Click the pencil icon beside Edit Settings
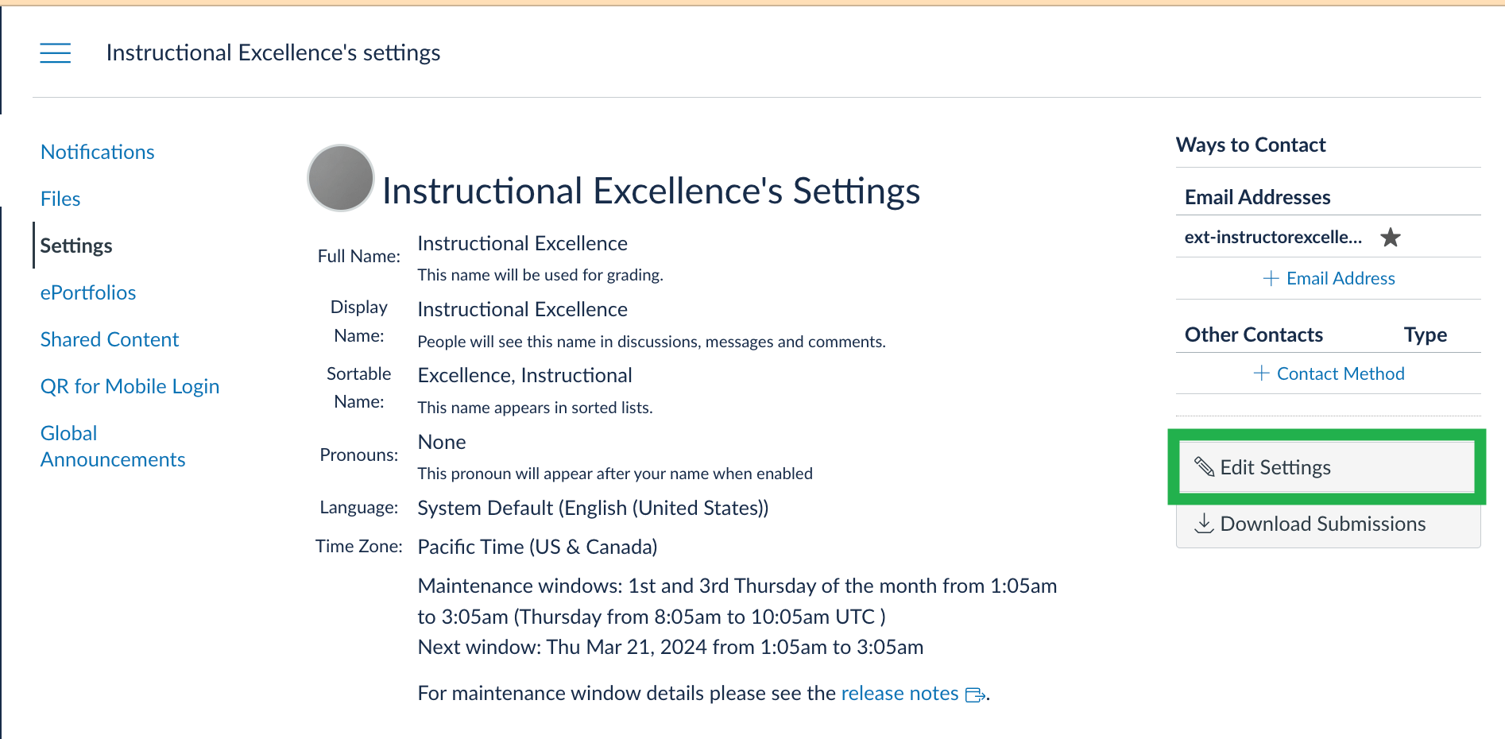Screen dimensions: 1505x739 pyautogui.click(x=1205, y=467)
